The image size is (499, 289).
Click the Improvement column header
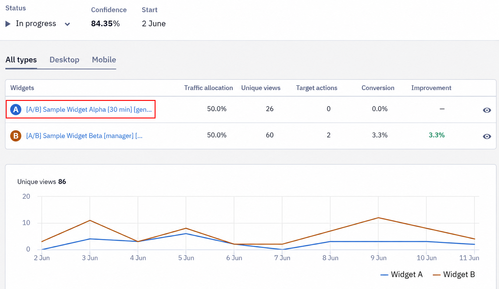431,88
